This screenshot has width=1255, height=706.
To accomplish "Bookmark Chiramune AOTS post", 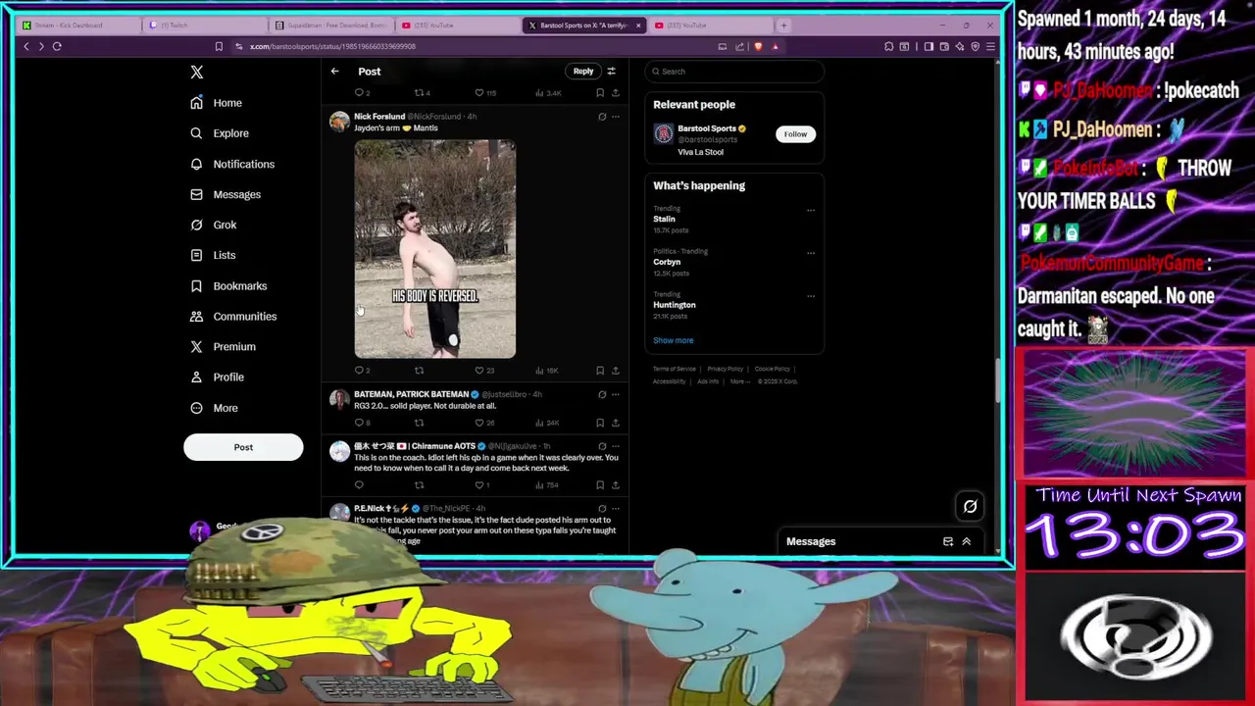I will tap(600, 485).
